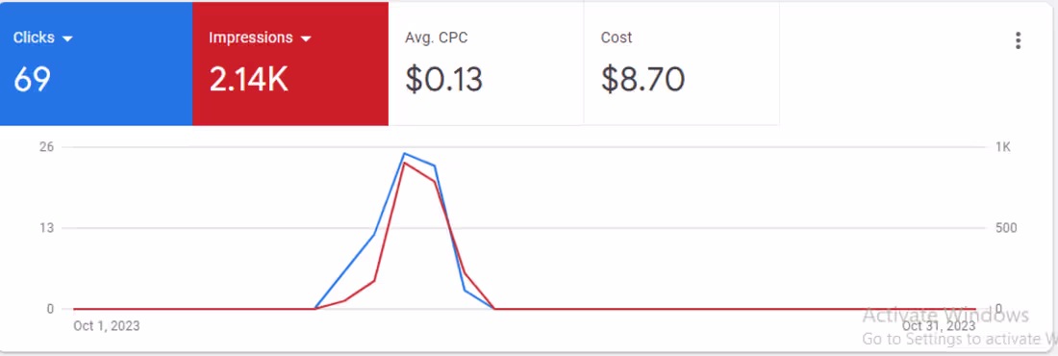
Task: Open the three-dot more options menu
Action: pos(1018,40)
